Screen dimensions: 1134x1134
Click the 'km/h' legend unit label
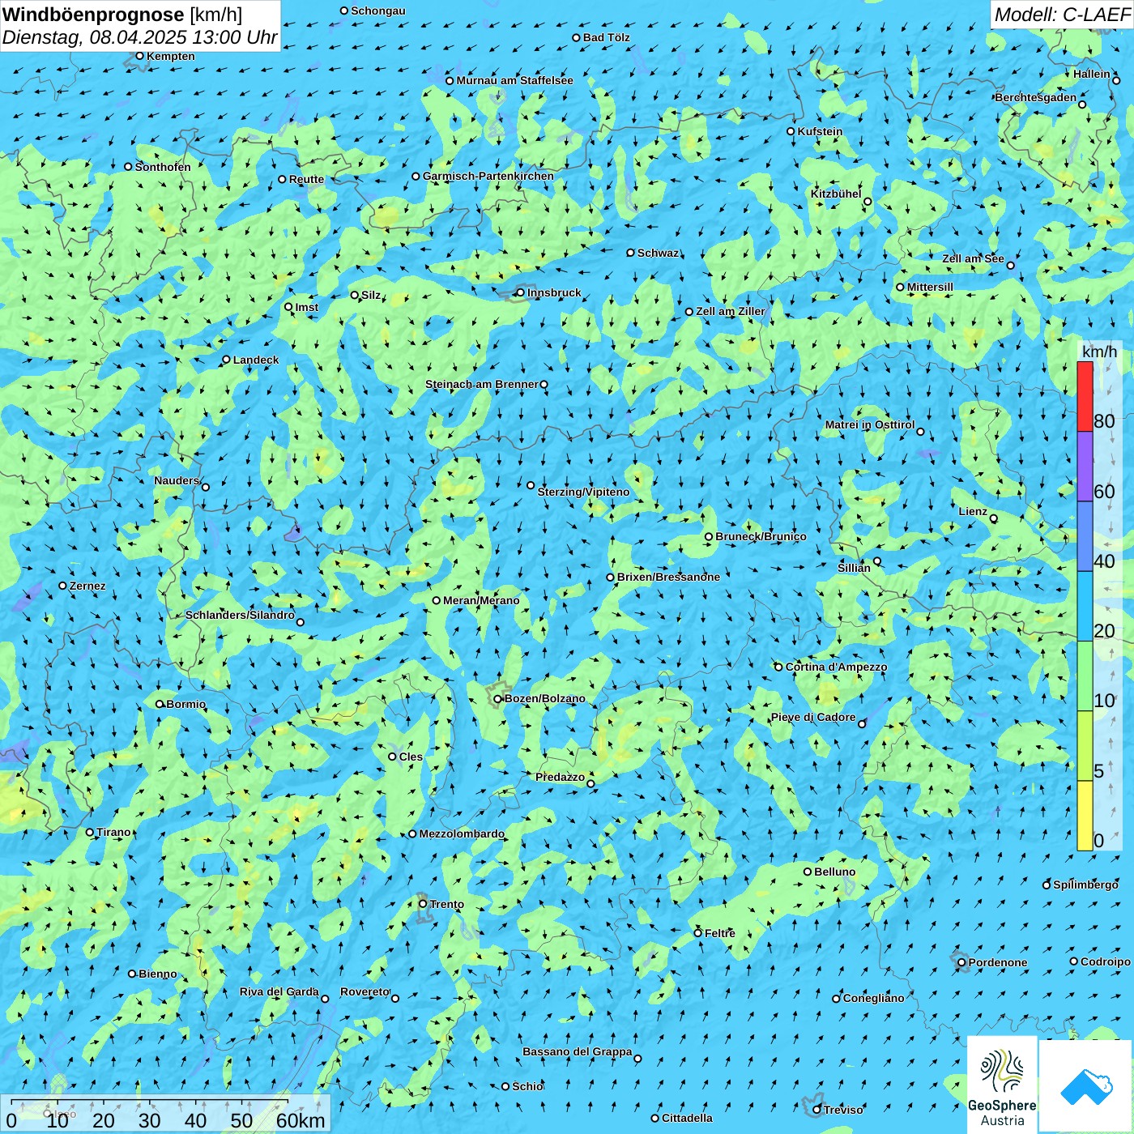click(x=1099, y=352)
